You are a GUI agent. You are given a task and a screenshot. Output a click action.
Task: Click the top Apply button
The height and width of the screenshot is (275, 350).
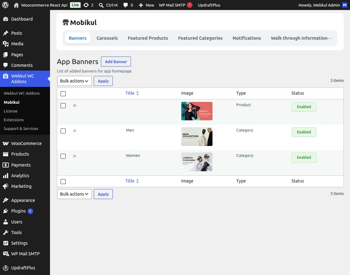[x=103, y=81]
